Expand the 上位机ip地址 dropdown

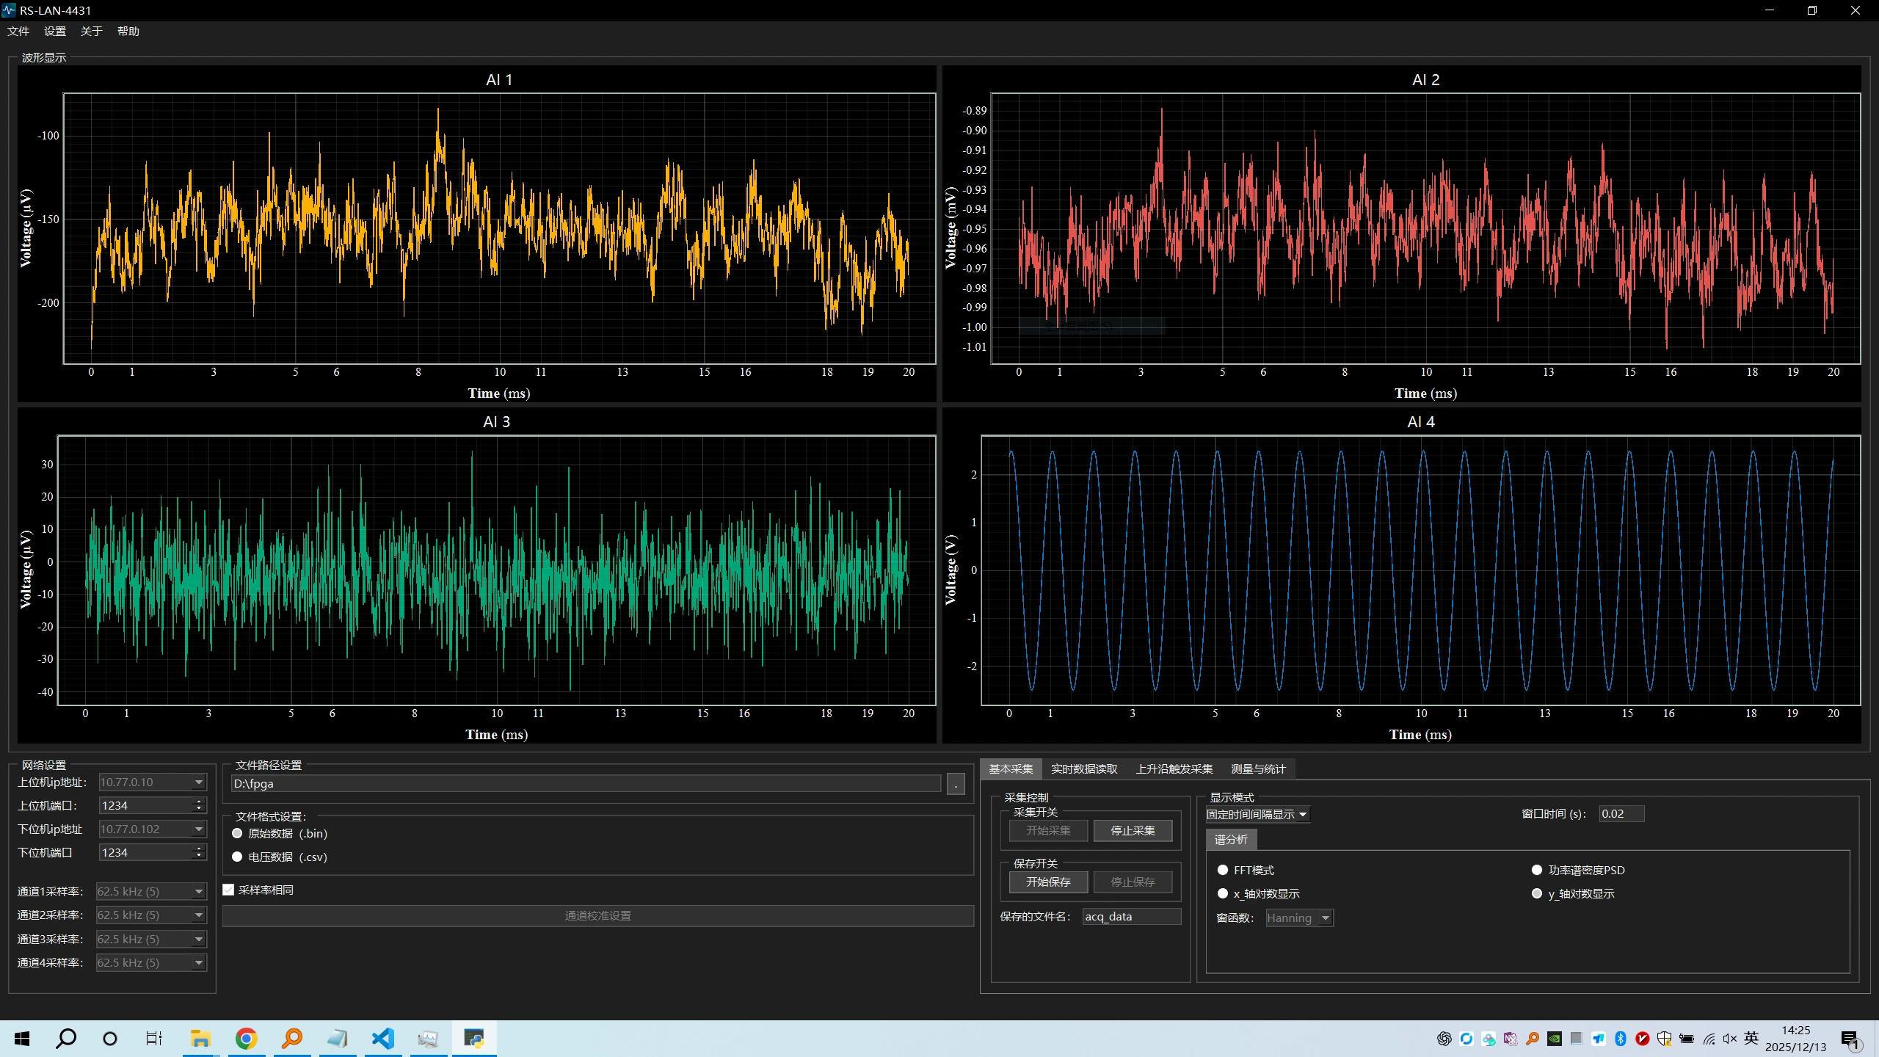point(198,782)
